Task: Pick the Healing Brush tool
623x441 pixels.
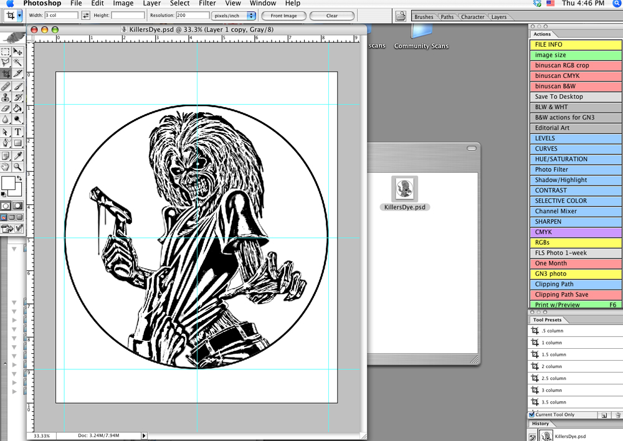Action: click(6, 86)
